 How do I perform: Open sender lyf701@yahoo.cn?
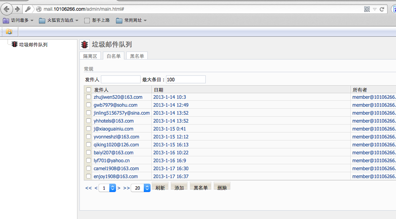click(x=112, y=161)
